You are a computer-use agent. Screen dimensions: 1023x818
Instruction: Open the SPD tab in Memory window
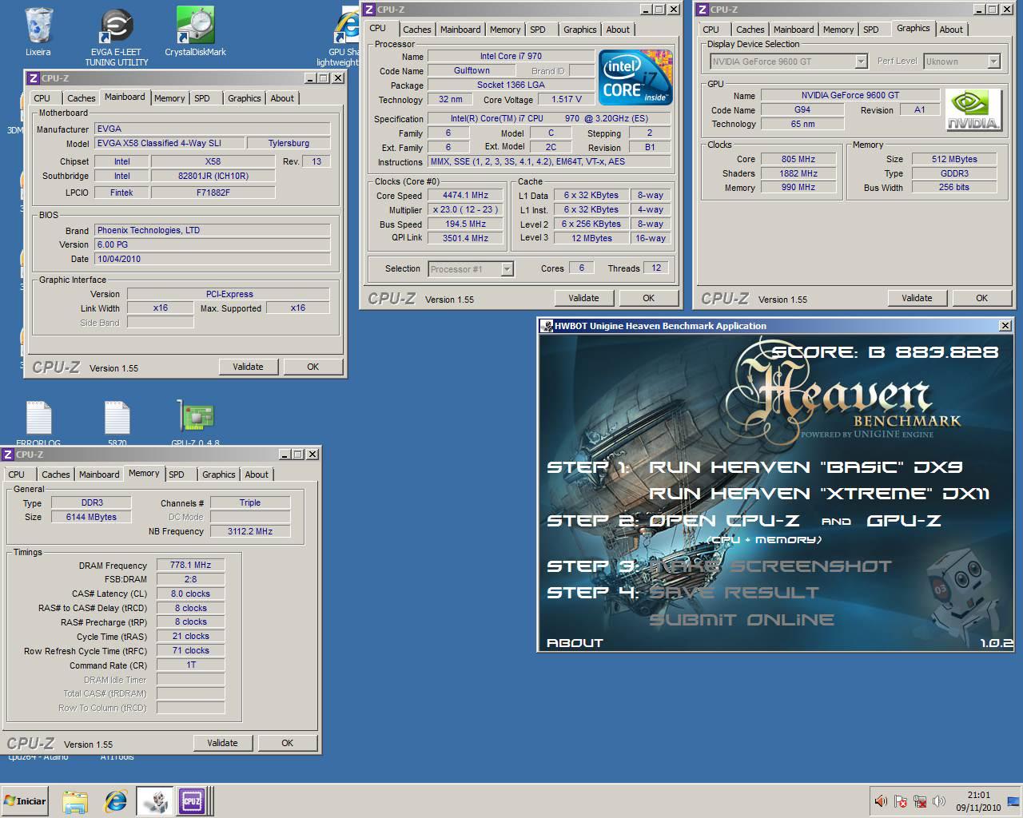pyautogui.click(x=177, y=475)
